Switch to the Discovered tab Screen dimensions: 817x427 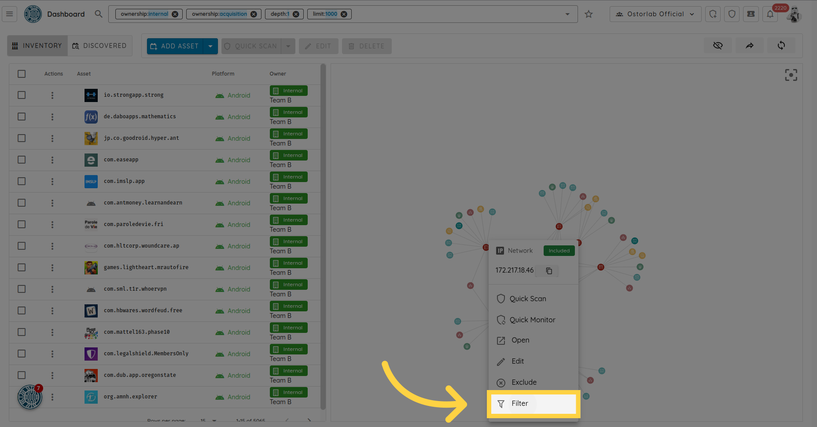pos(100,46)
